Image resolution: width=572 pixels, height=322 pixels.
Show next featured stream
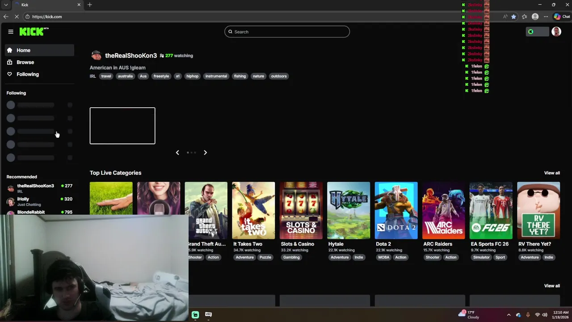[205, 153]
